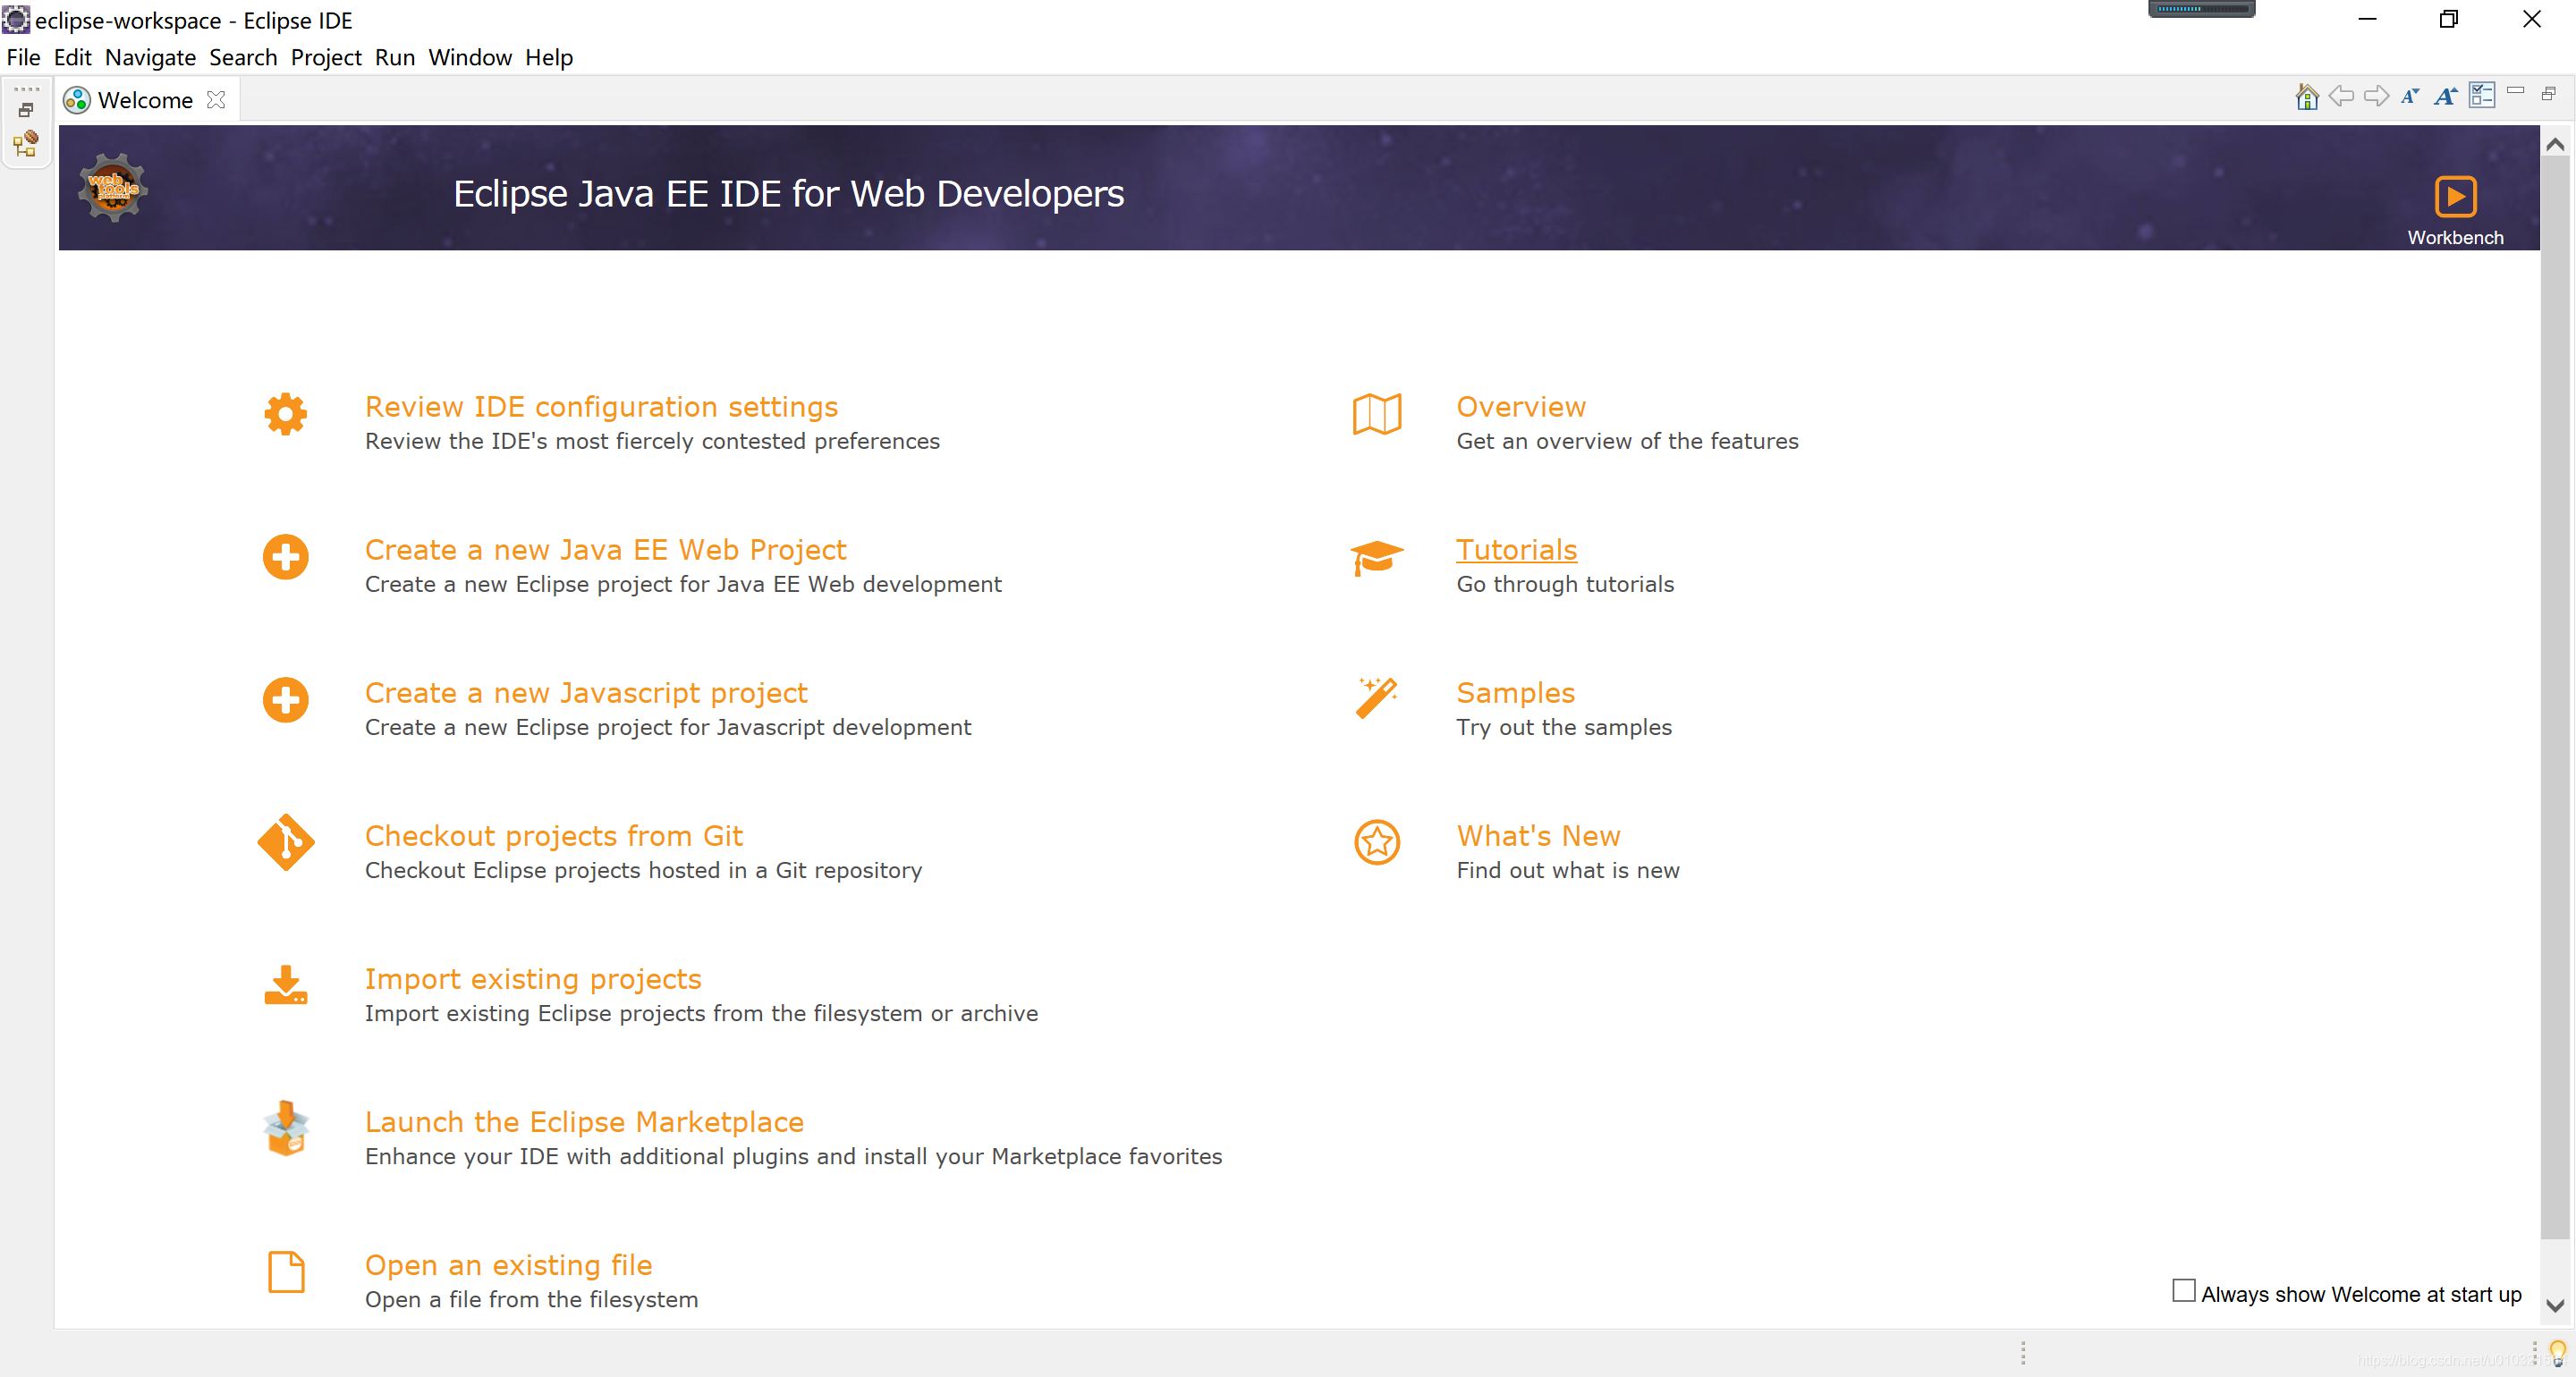
Task: Open the File menu
Action: point(23,57)
